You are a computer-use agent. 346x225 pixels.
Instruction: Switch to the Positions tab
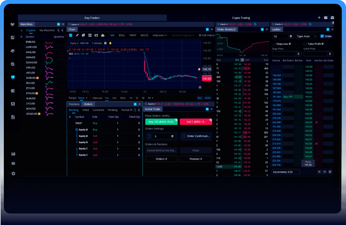tap(74, 104)
